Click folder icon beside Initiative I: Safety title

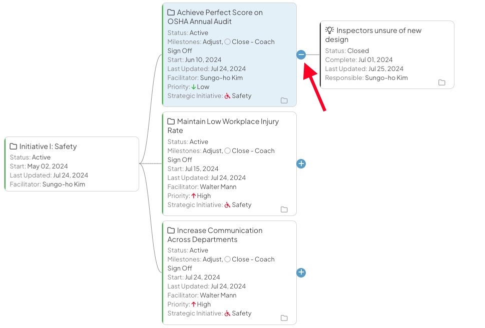[14, 146]
